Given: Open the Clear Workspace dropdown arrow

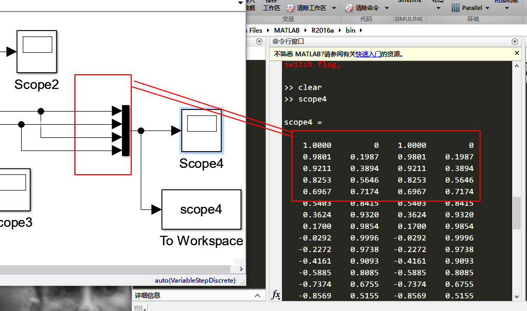Looking at the screenshot, I should pyautogui.click(x=334, y=8).
